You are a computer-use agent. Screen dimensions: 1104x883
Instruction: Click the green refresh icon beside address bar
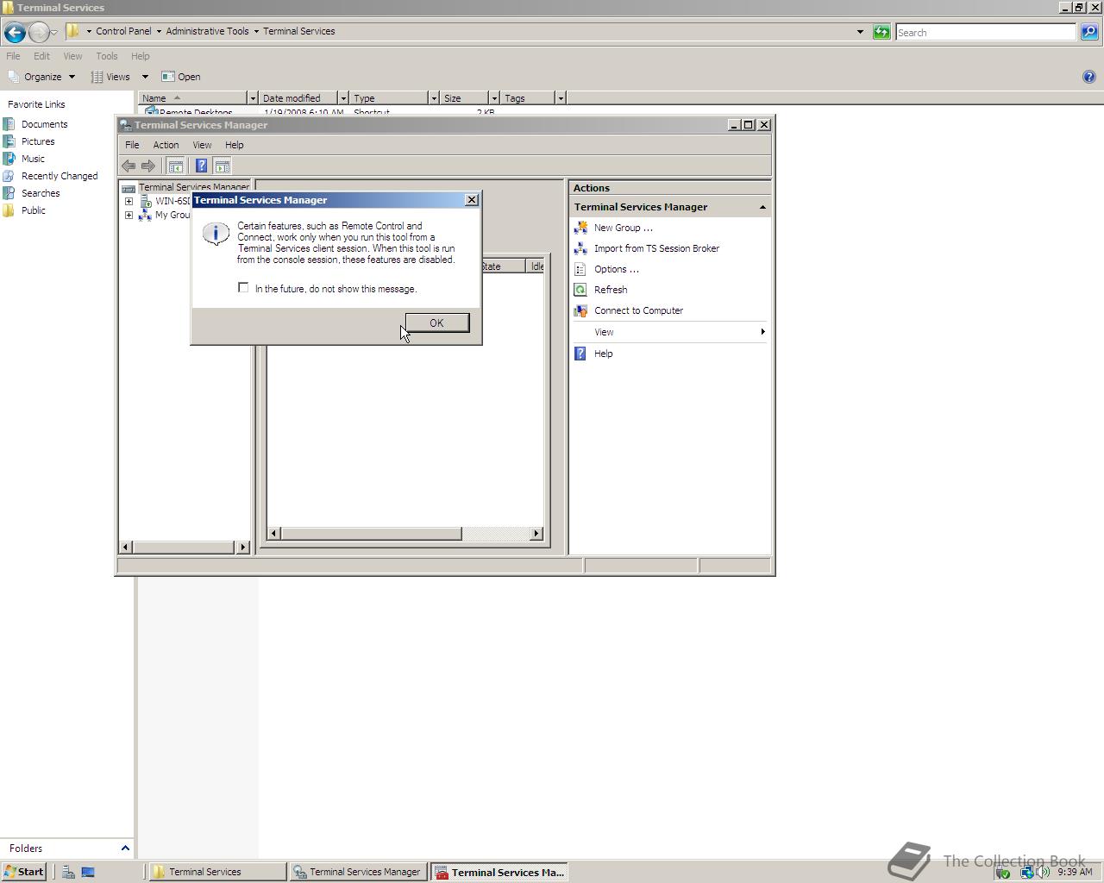(881, 32)
